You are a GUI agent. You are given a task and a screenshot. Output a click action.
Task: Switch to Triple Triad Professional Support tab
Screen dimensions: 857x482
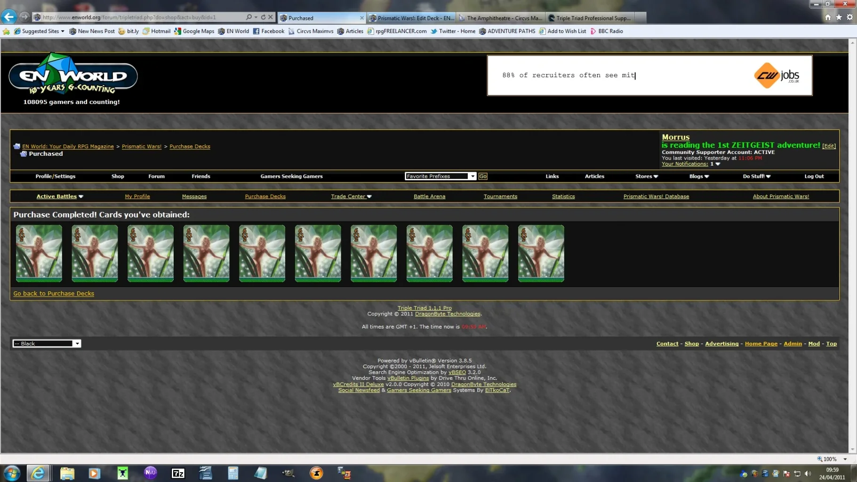590,18
